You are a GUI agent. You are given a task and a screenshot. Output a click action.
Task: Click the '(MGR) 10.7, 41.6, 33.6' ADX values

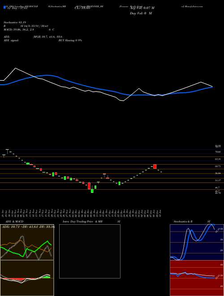[x=47, y=37]
